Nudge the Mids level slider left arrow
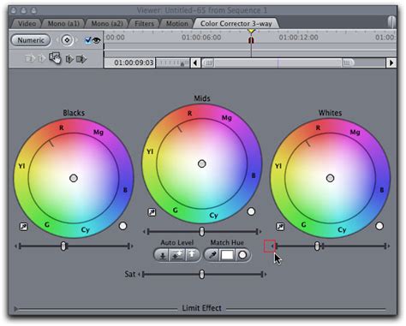This screenshot has height=326, width=406. [x=144, y=232]
